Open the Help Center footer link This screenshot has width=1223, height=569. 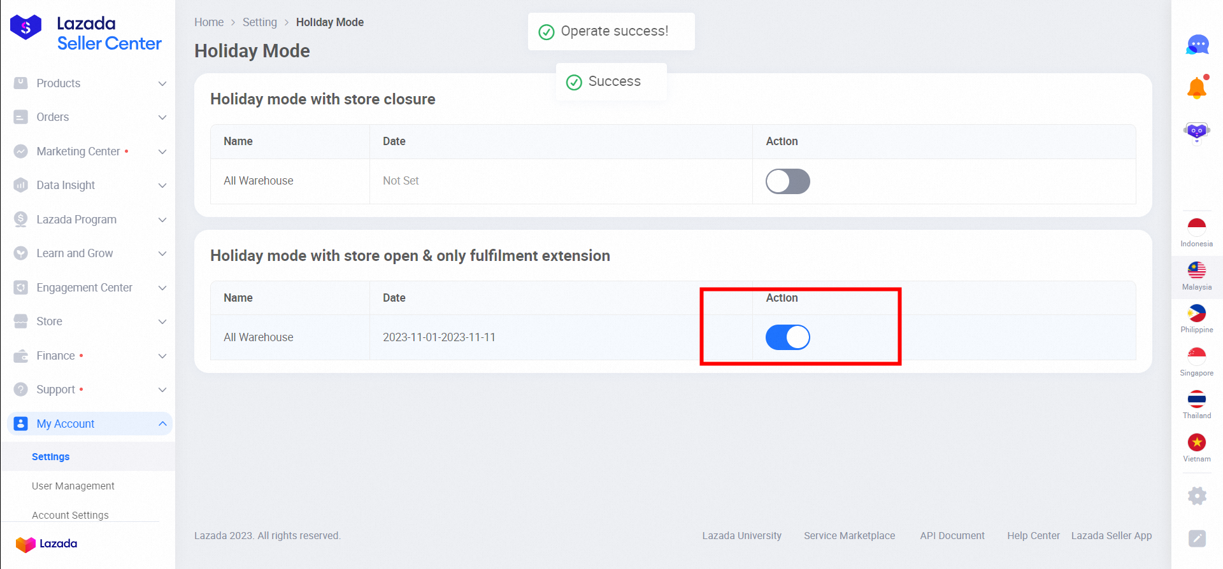tap(1033, 536)
